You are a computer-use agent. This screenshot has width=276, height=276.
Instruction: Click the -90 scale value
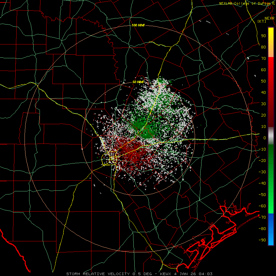point(262,240)
